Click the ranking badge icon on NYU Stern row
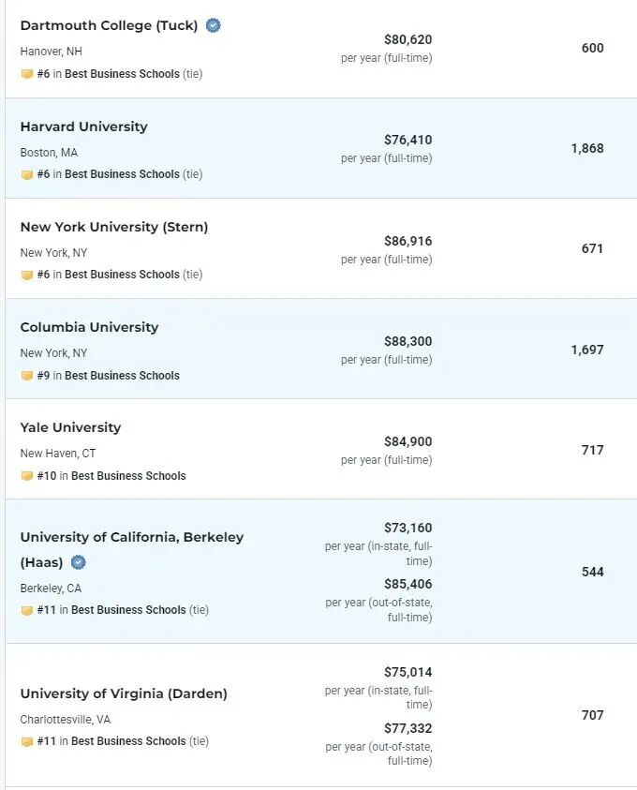This screenshot has width=637, height=790. coord(26,276)
